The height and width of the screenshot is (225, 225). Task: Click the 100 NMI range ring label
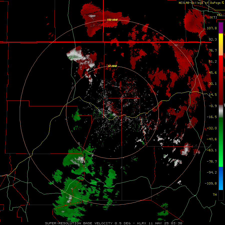(x=112, y=20)
